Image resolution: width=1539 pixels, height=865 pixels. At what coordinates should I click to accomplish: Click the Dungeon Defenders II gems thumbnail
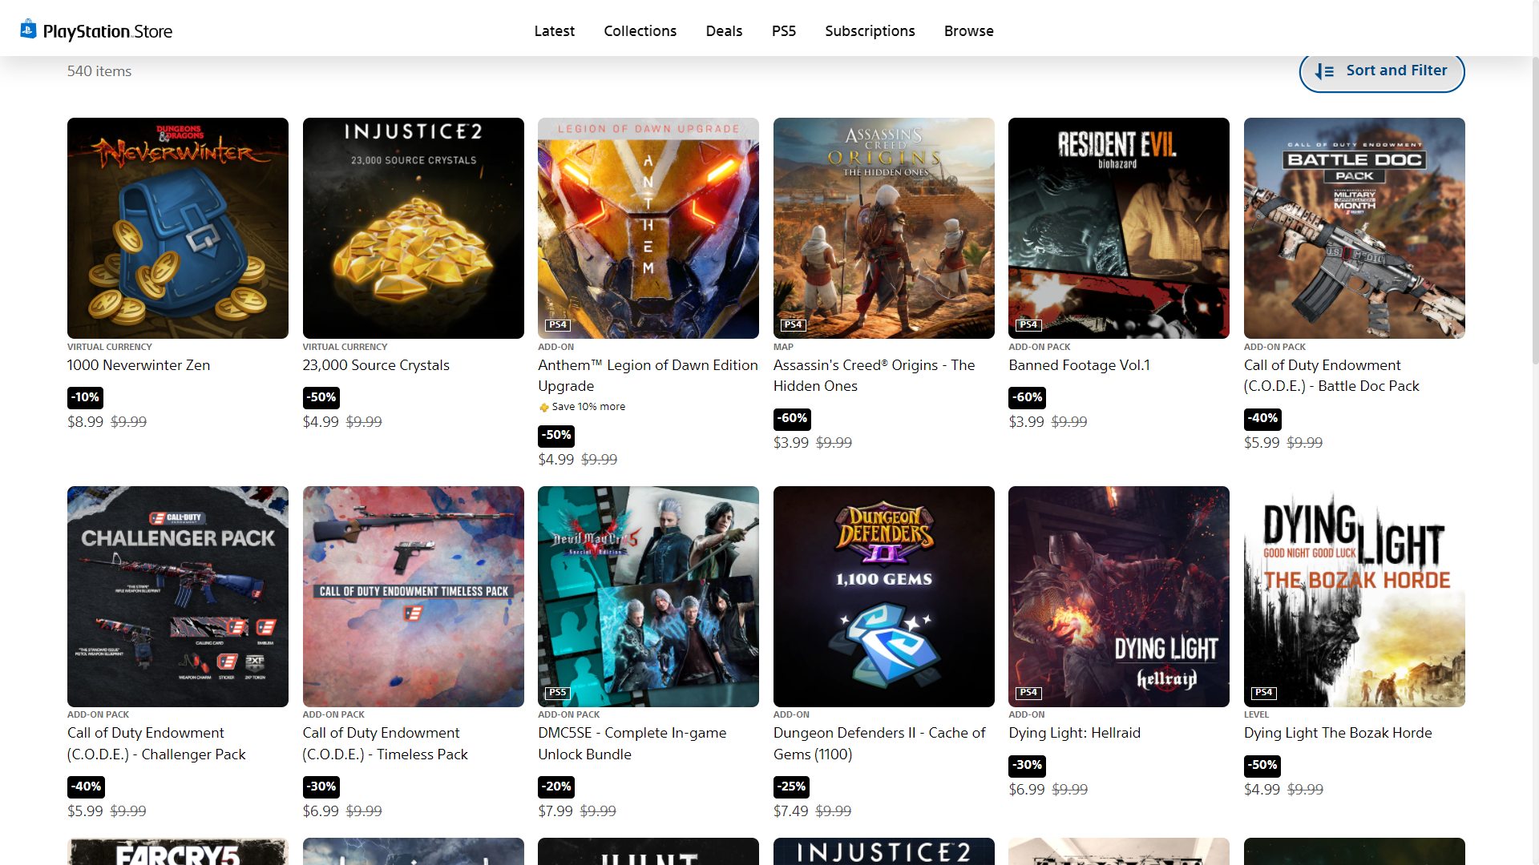[883, 596]
